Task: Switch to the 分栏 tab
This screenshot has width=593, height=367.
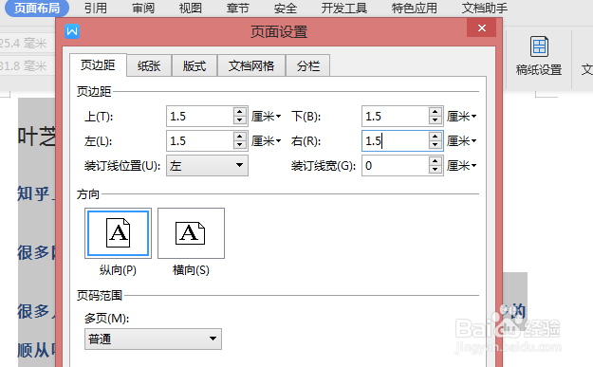Action: tap(307, 66)
